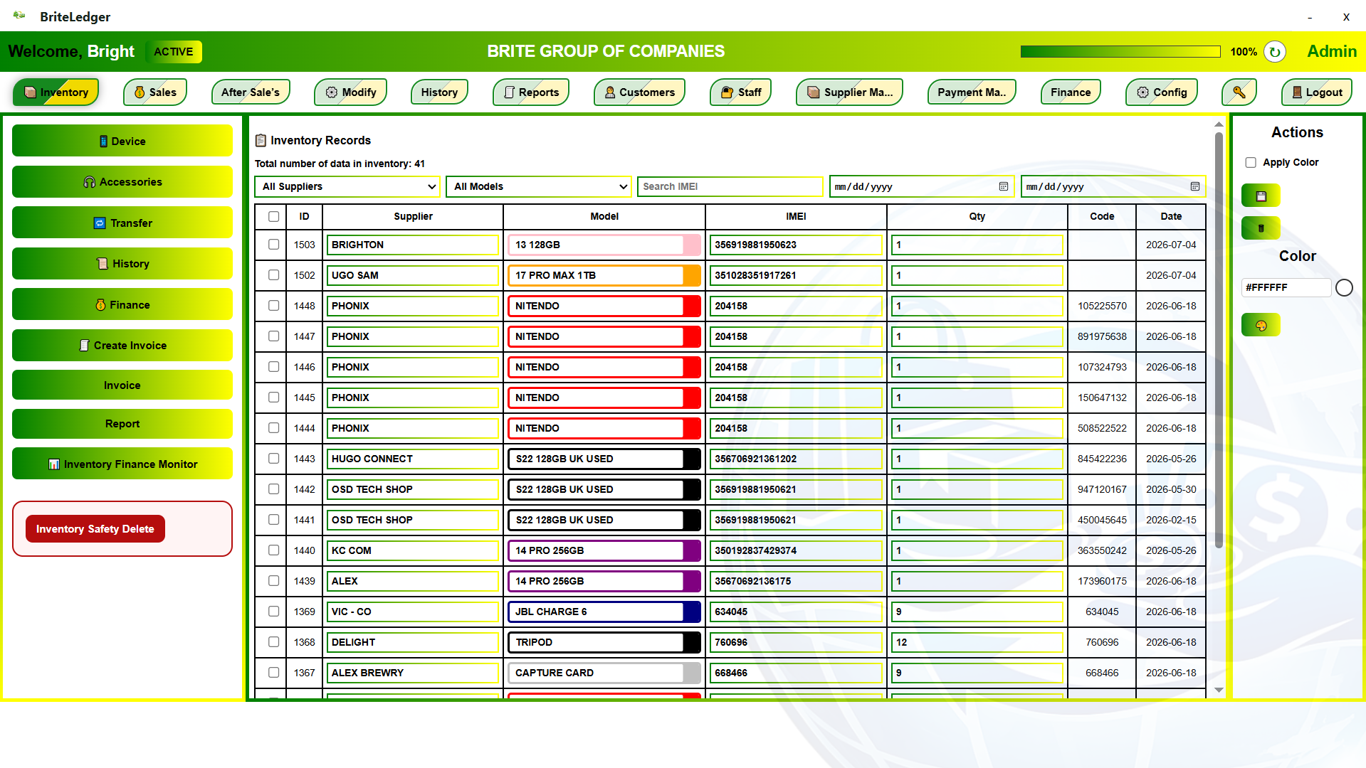Click the navy swatch on JBL CHARGE 6 row
The height and width of the screenshot is (768, 1366).
tap(691, 612)
